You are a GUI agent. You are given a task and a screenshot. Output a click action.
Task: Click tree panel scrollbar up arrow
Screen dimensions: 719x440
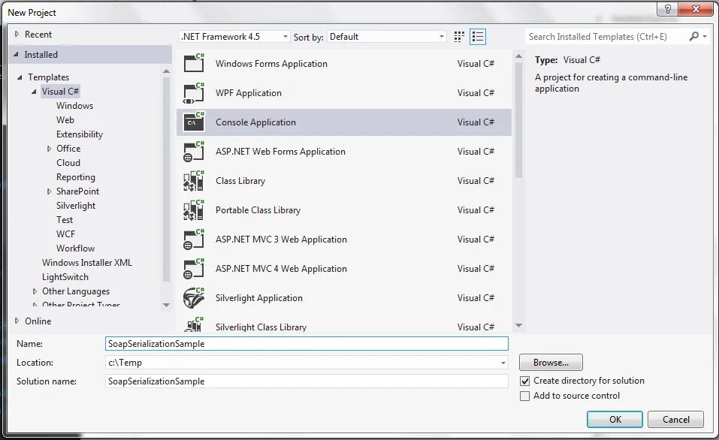tap(167, 71)
